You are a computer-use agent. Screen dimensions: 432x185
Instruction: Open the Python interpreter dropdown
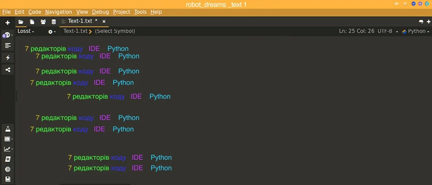pyautogui.click(x=417, y=31)
